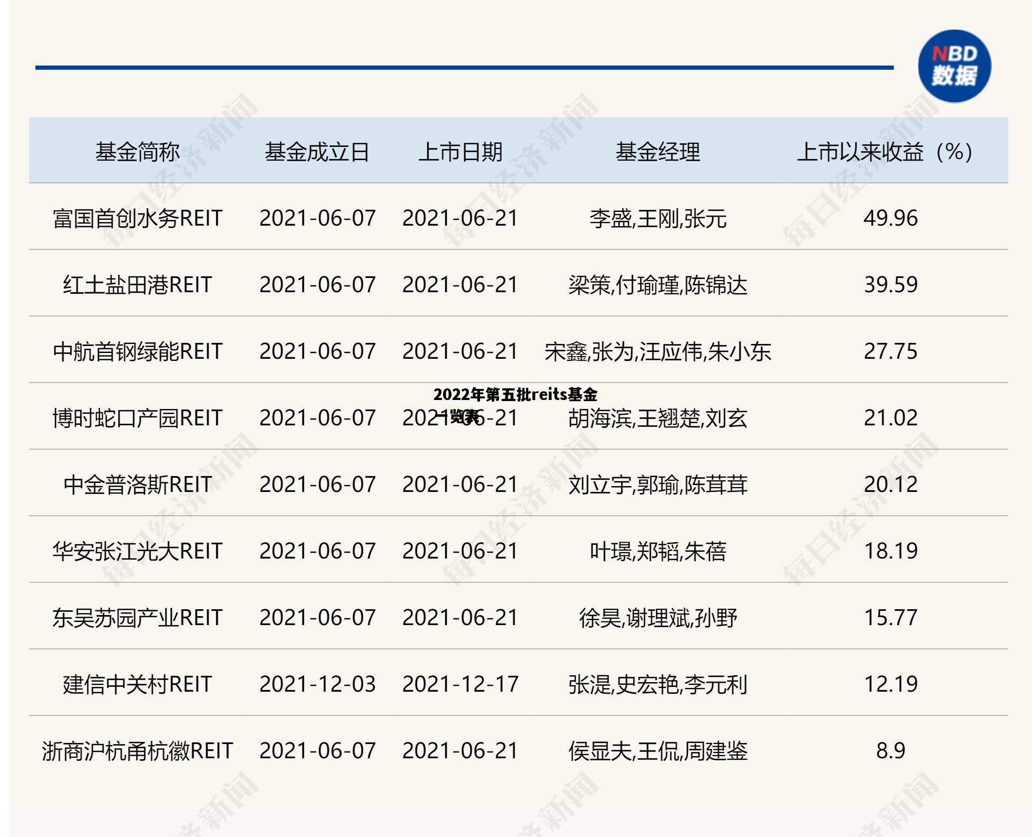1032x837 pixels.
Task: Click 博时蛇口产园REIT establishment date 2021-06-07
Action: click(x=317, y=418)
